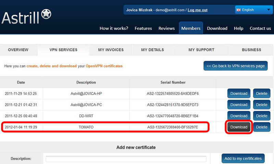Click the Log me out link
Screen dimensions: 274x164
[x=198, y=10]
